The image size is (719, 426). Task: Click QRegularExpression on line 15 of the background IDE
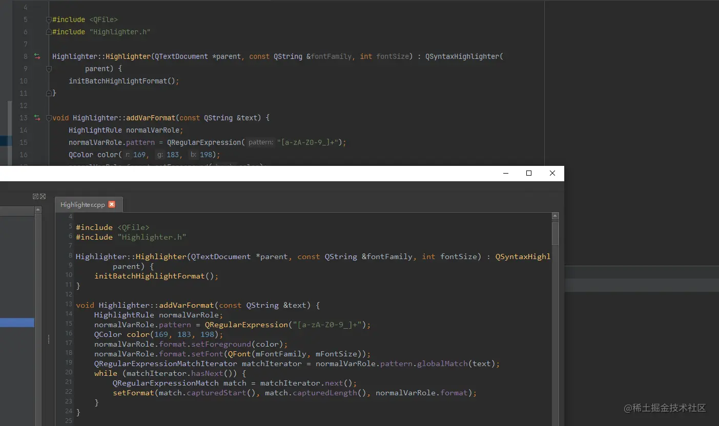204,142
